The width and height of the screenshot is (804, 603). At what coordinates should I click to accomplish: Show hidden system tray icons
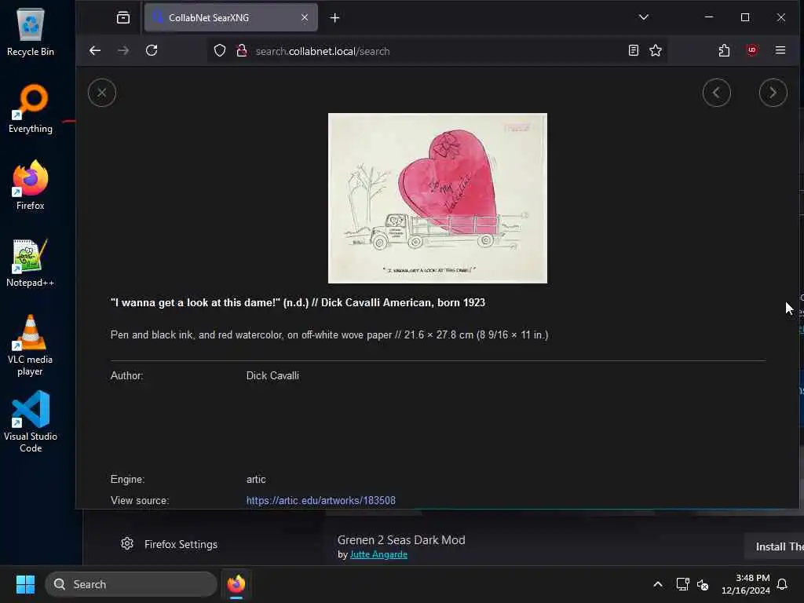[x=657, y=584]
